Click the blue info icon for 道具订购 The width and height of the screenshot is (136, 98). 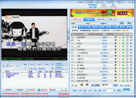tap(39, 90)
